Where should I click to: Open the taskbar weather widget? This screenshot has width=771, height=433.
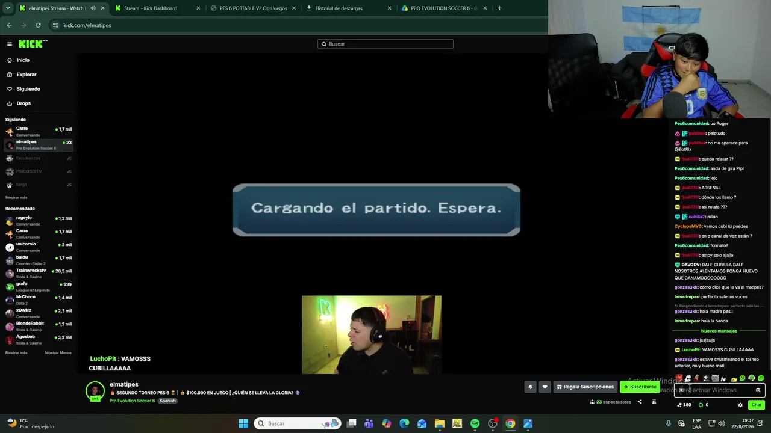[30, 423]
